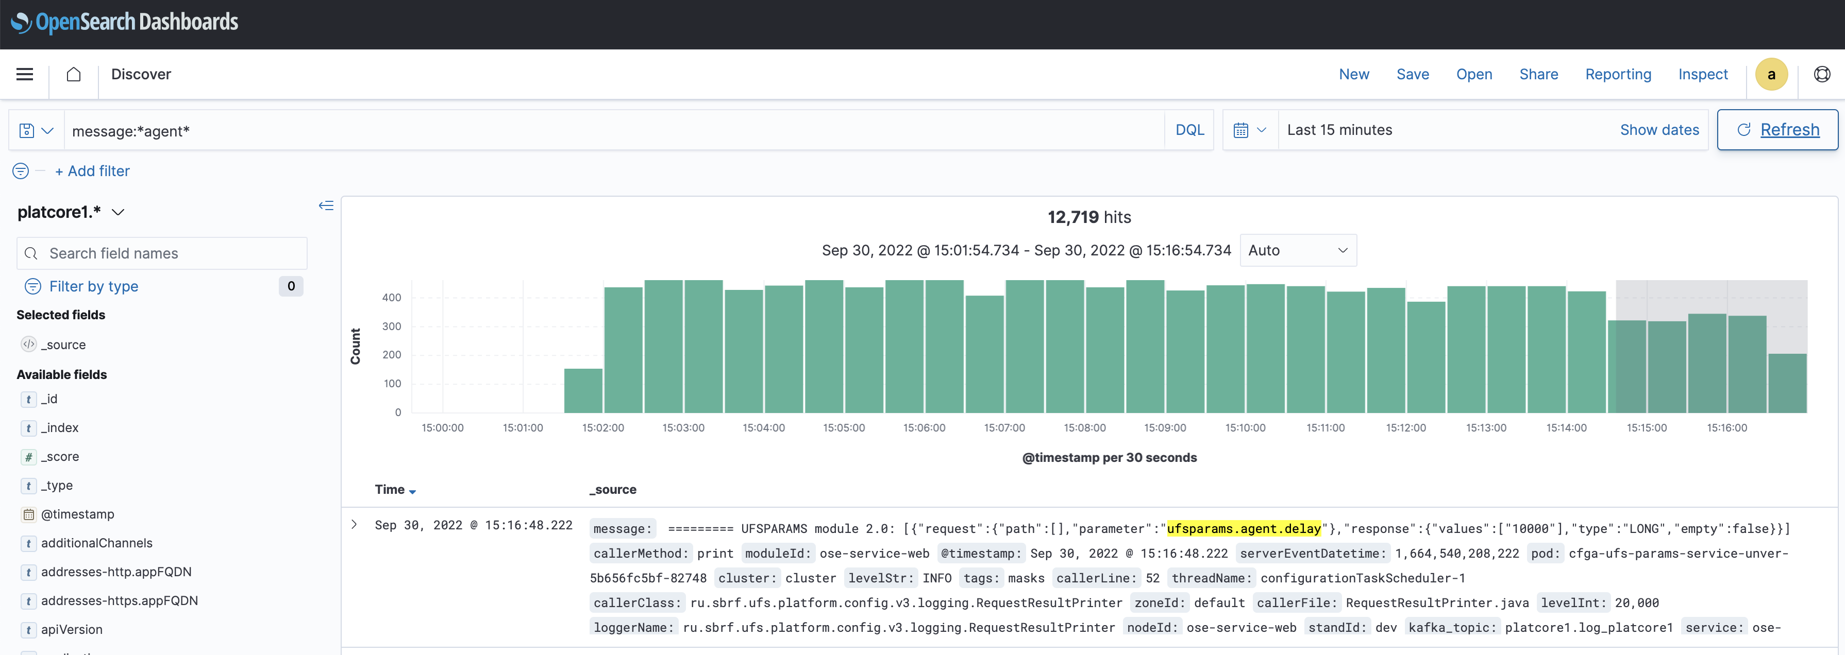
Task: Open the Reporting menu
Action: tap(1618, 75)
